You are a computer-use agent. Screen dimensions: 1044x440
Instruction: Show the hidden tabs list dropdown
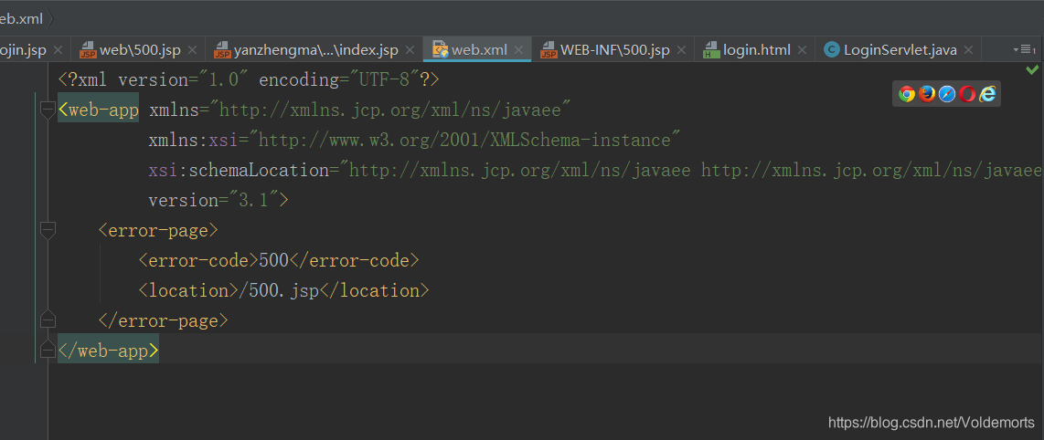pos(1024,49)
